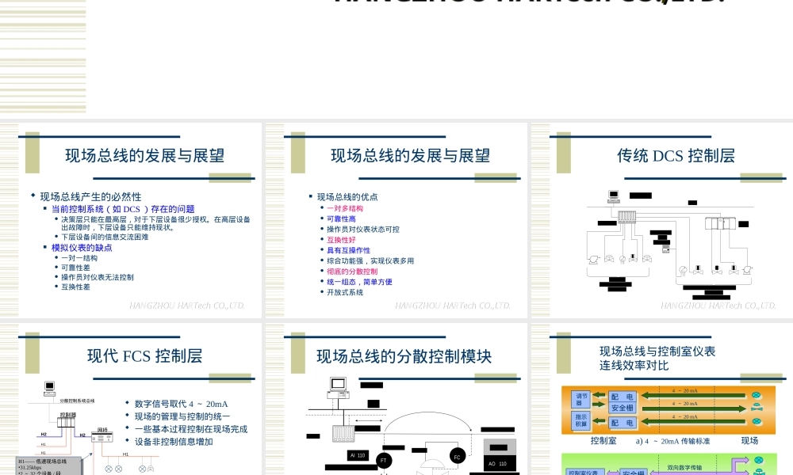Click the AO 110 block
The image size is (793, 475).
point(498,463)
